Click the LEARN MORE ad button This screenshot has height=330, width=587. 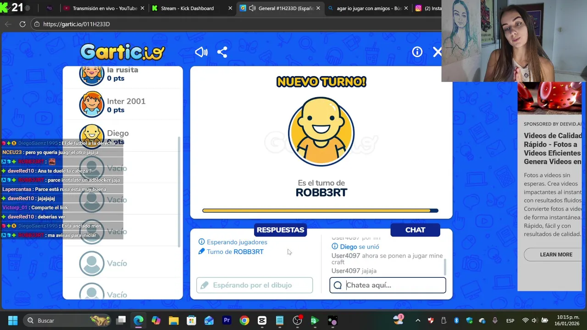(x=555, y=254)
